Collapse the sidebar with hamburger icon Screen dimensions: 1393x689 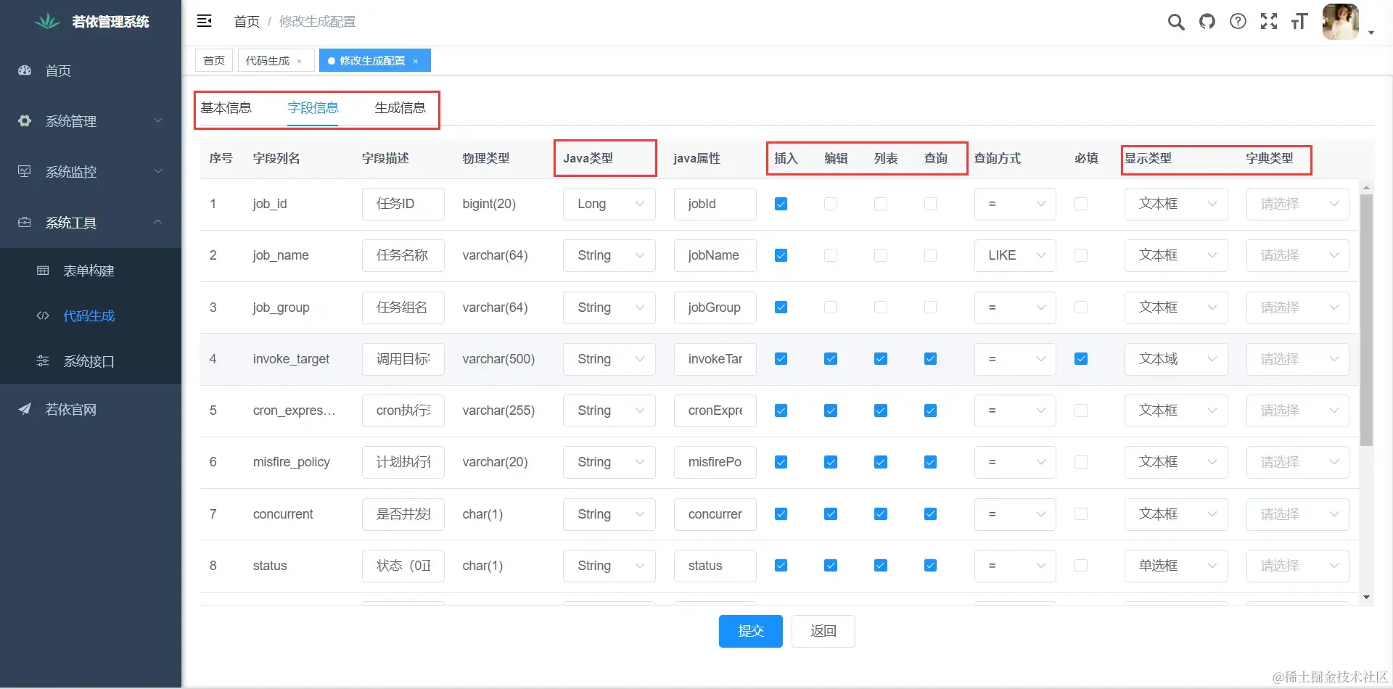204,21
